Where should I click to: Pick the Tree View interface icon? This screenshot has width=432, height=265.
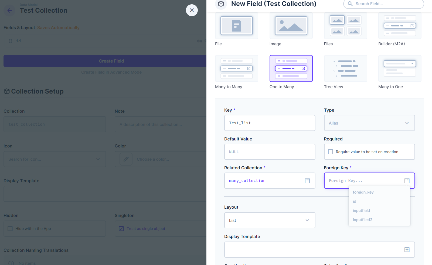pos(345,68)
